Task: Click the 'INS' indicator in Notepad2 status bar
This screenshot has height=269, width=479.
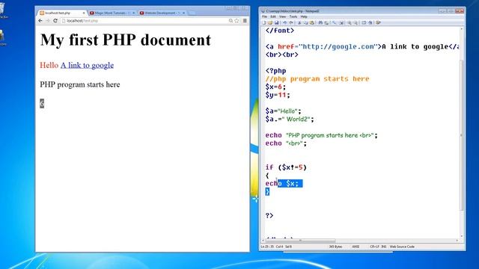Action: coord(384,247)
